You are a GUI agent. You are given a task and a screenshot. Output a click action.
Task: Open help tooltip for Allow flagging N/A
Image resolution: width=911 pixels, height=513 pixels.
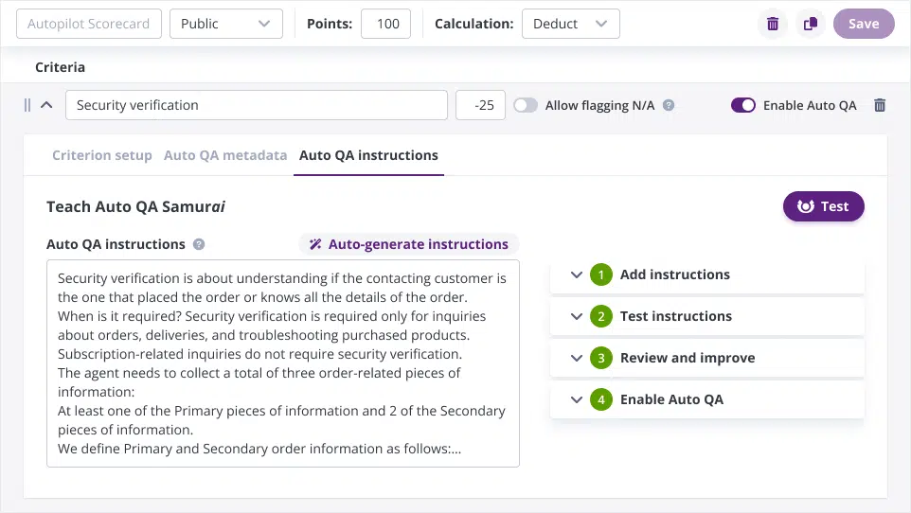tap(669, 106)
